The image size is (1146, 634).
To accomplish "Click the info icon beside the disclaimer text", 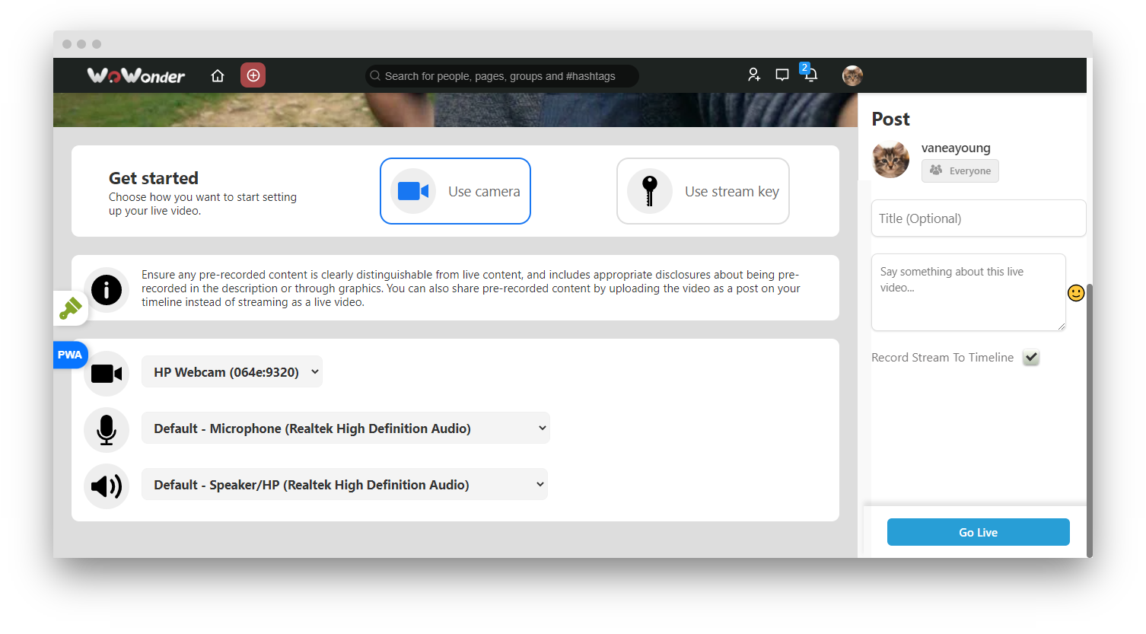I will tap(107, 290).
